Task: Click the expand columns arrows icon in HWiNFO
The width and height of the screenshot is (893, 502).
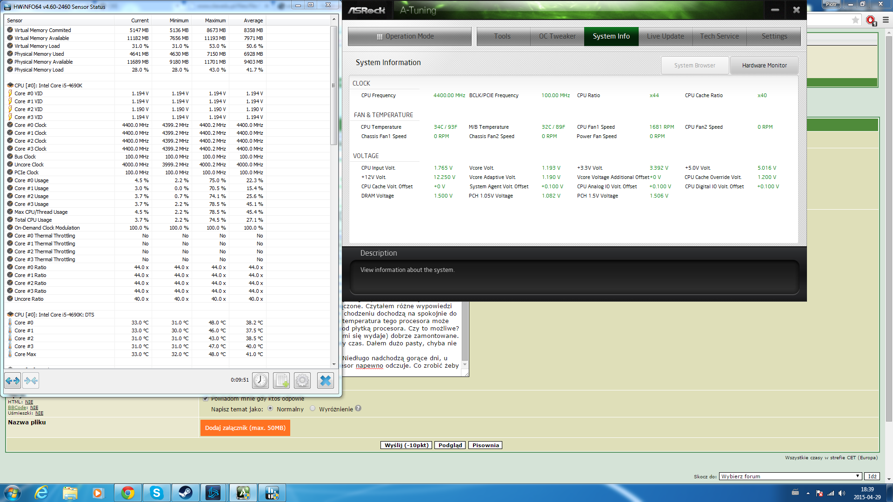Action: click(13, 381)
